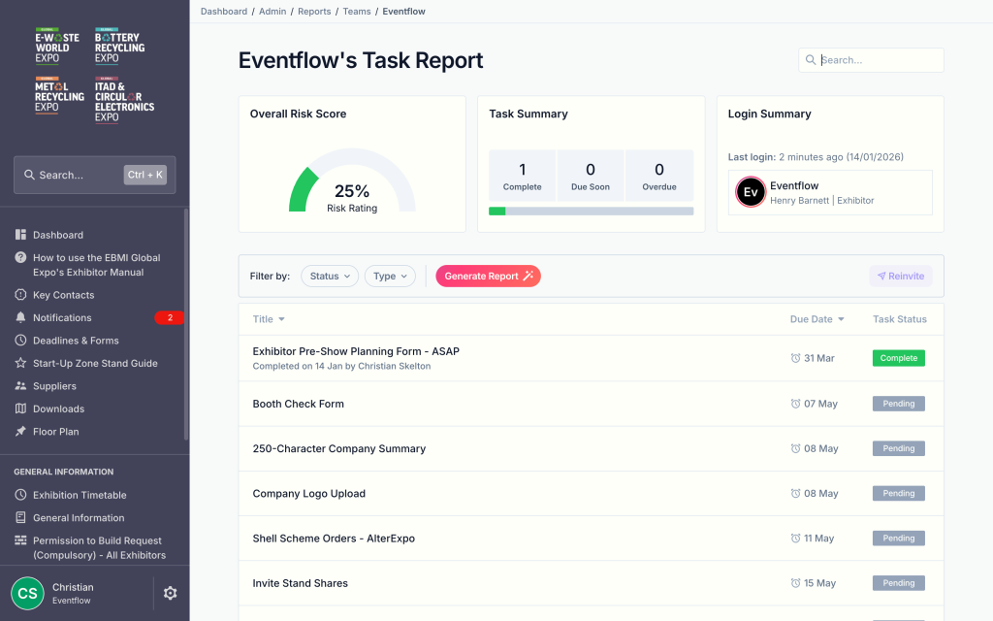This screenshot has height=621, width=993.
Task: Click the Dashboard grid icon in sidebar
Action: (21, 235)
